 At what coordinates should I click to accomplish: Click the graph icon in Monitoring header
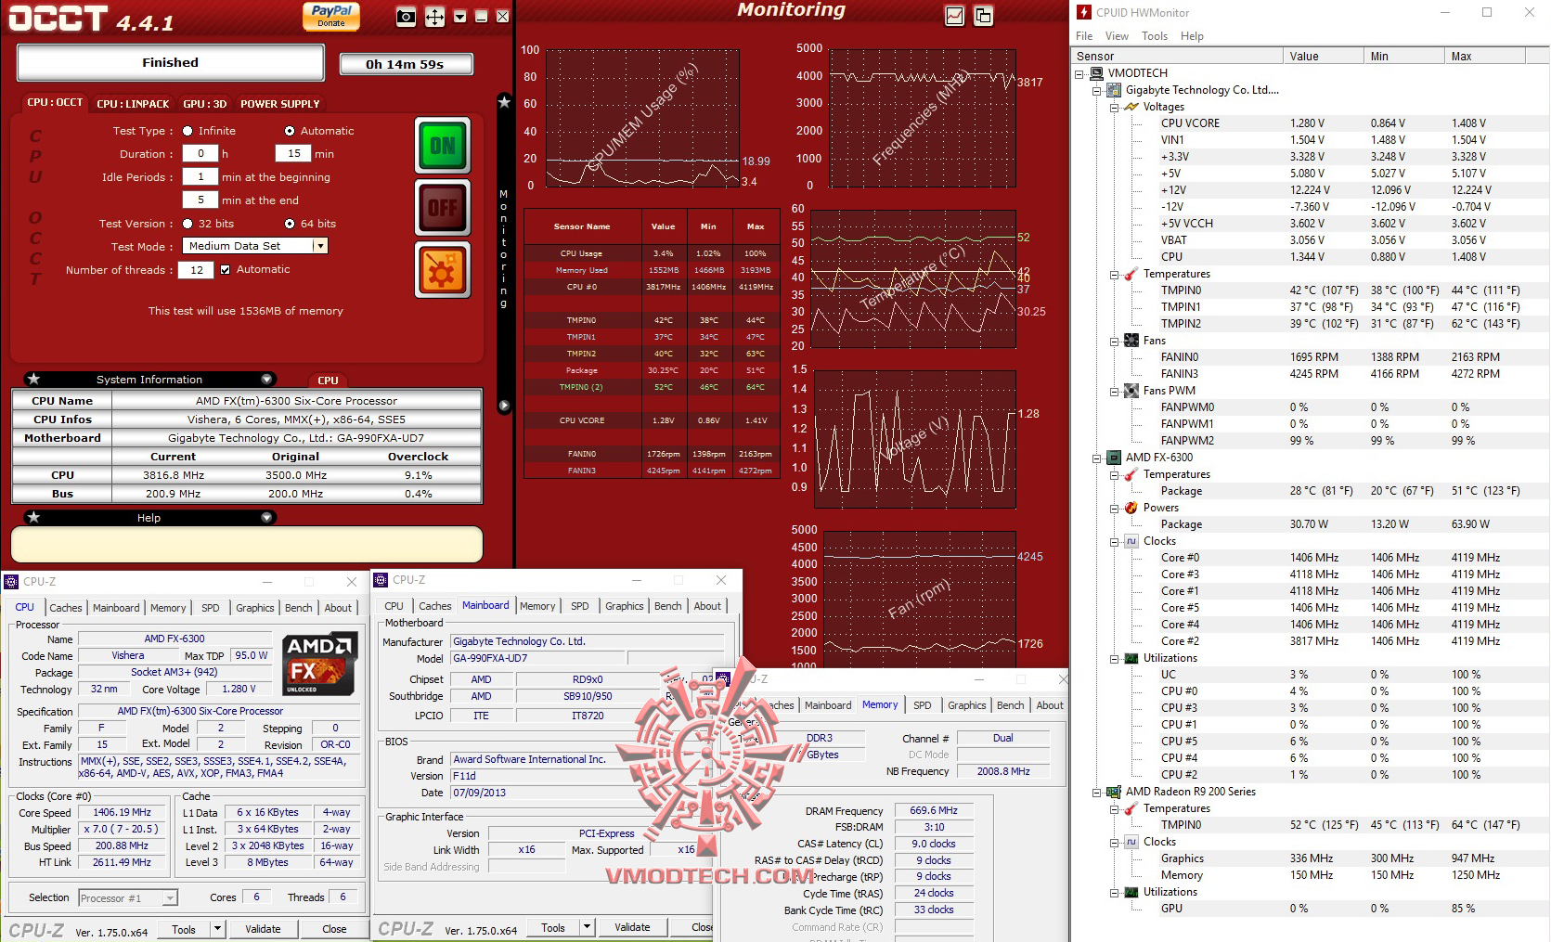(x=954, y=16)
